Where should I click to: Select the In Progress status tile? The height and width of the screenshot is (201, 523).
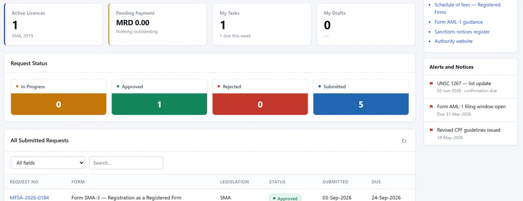pyautogui.click(x=58, y=97)
